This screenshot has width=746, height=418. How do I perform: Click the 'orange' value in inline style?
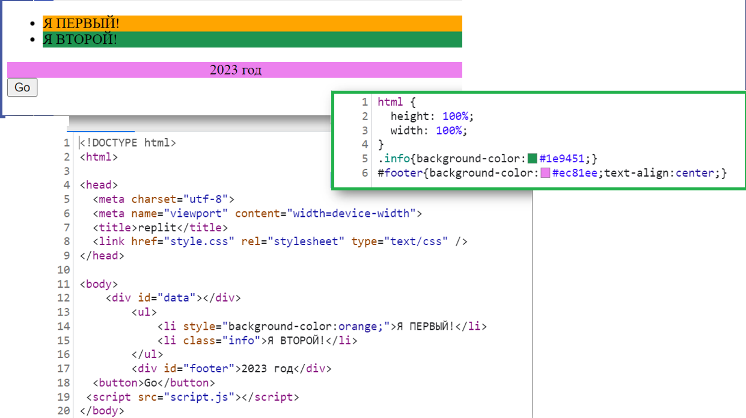pos(358,327)
